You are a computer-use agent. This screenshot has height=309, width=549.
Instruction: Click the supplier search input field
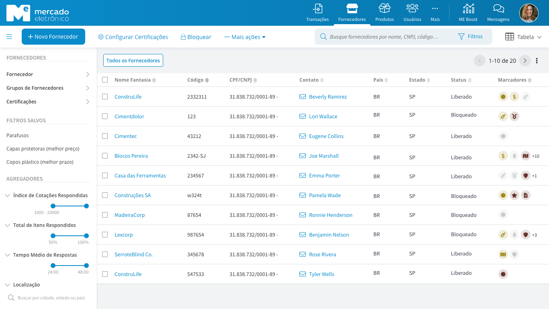(384, 37)
